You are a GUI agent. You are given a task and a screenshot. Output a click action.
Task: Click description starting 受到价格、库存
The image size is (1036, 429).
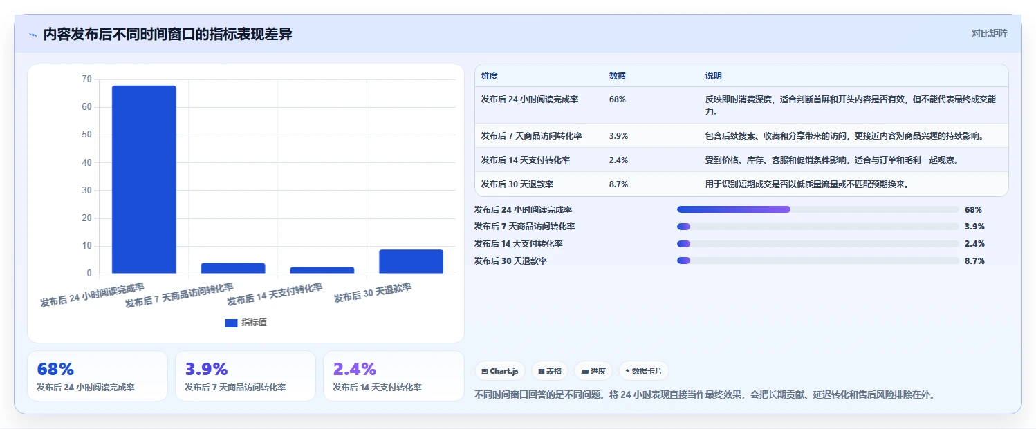pos(831,160)
